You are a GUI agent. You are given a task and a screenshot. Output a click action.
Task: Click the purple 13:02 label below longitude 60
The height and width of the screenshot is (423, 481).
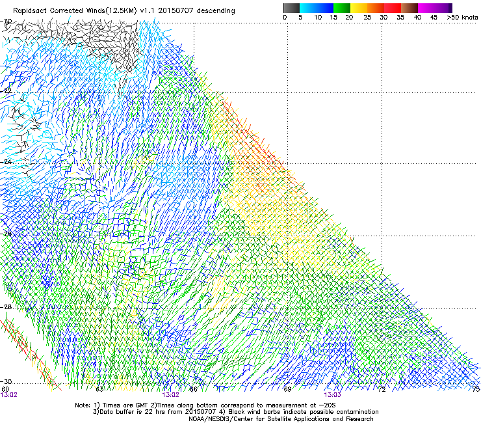9,395
